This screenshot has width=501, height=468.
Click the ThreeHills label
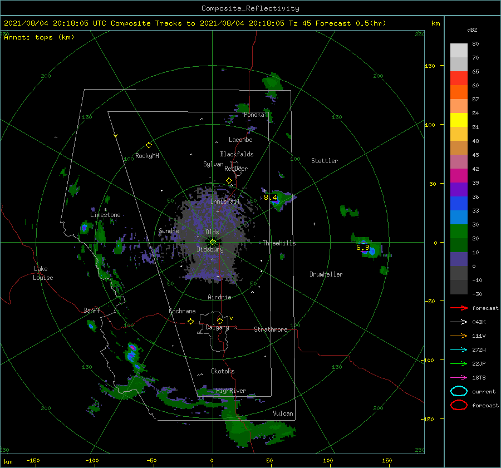279,243
